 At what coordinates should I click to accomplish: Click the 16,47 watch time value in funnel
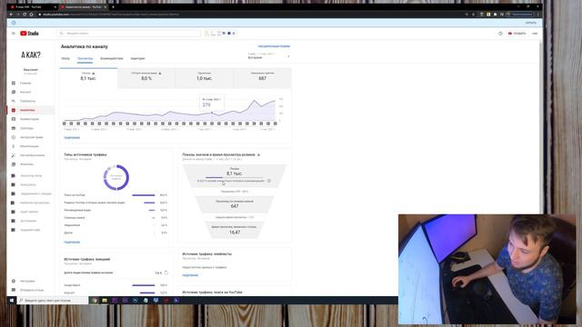coord(235,233)
